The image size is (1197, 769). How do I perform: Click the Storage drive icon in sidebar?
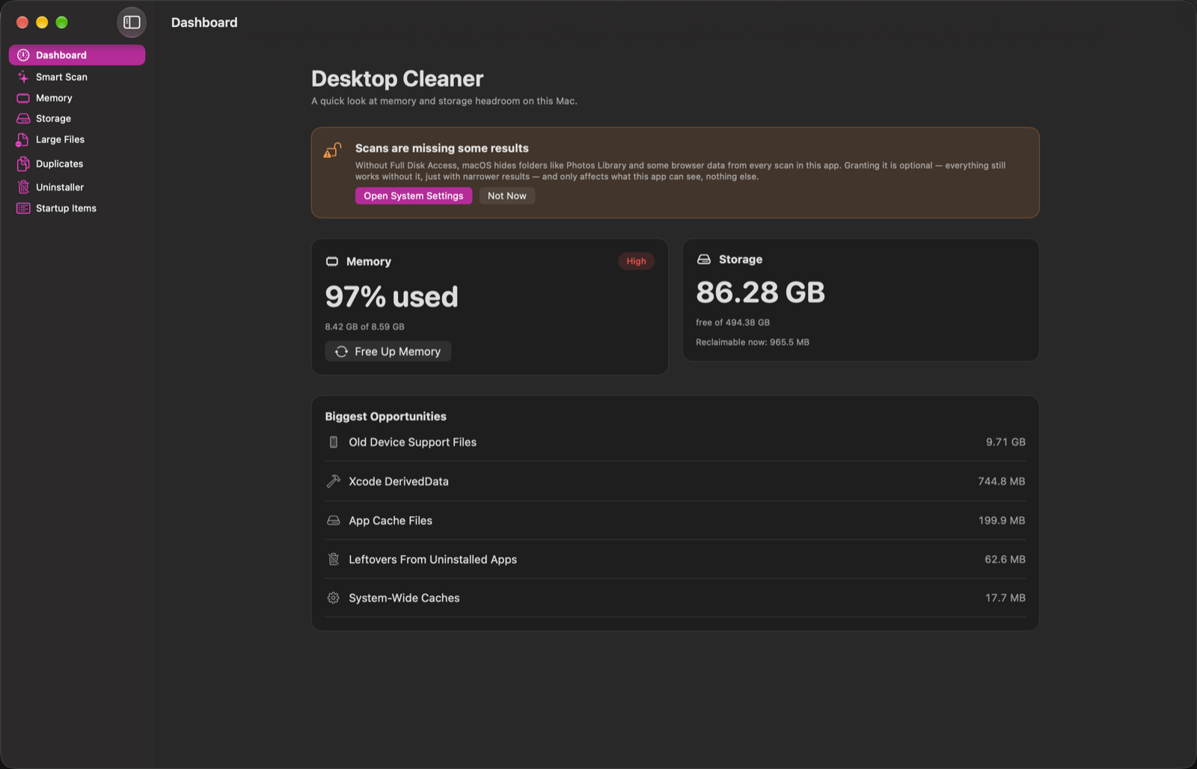click(x=23, y=118)
